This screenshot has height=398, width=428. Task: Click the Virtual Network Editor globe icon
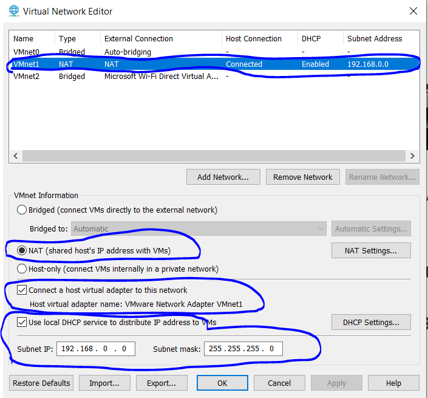point(13,11)
